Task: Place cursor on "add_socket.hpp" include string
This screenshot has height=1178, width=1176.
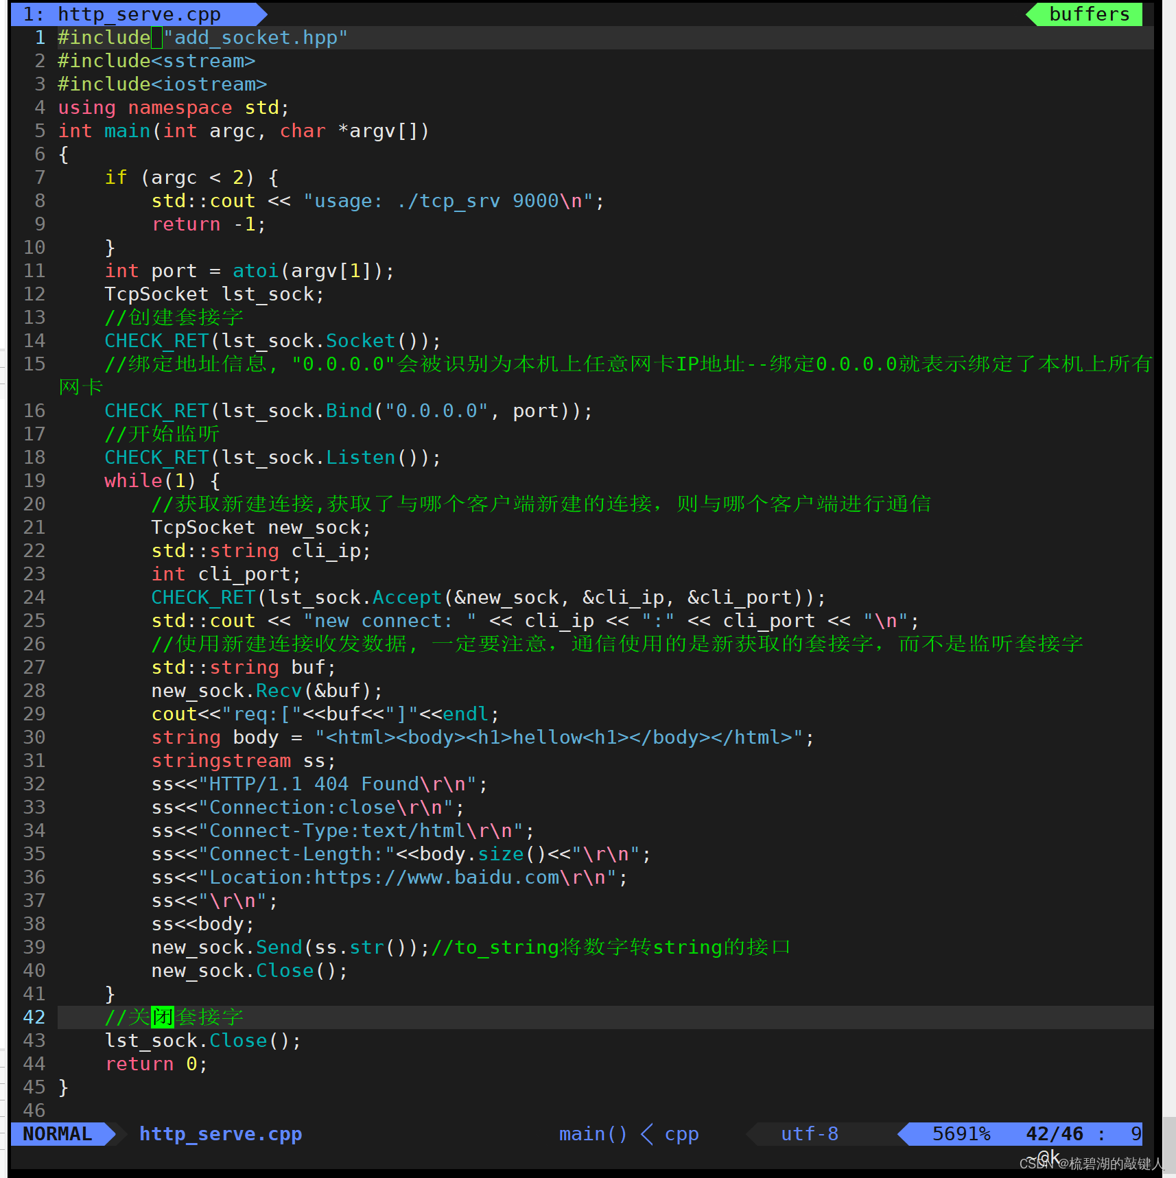Action: point(255,38)
